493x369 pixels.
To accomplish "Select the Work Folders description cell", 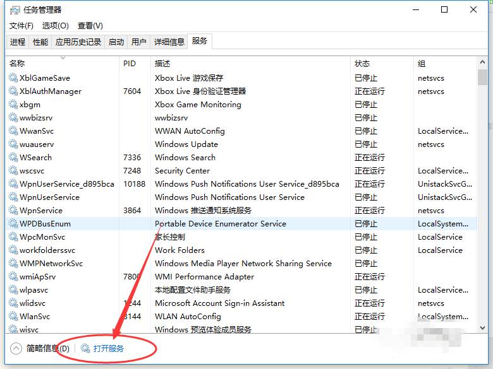I will coord(180,250).
